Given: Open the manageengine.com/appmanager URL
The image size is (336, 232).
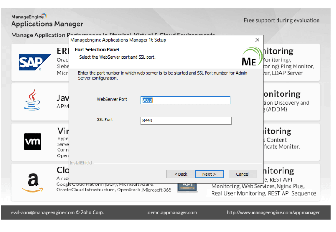Looking at the screenshot, I should click(273, 212).
